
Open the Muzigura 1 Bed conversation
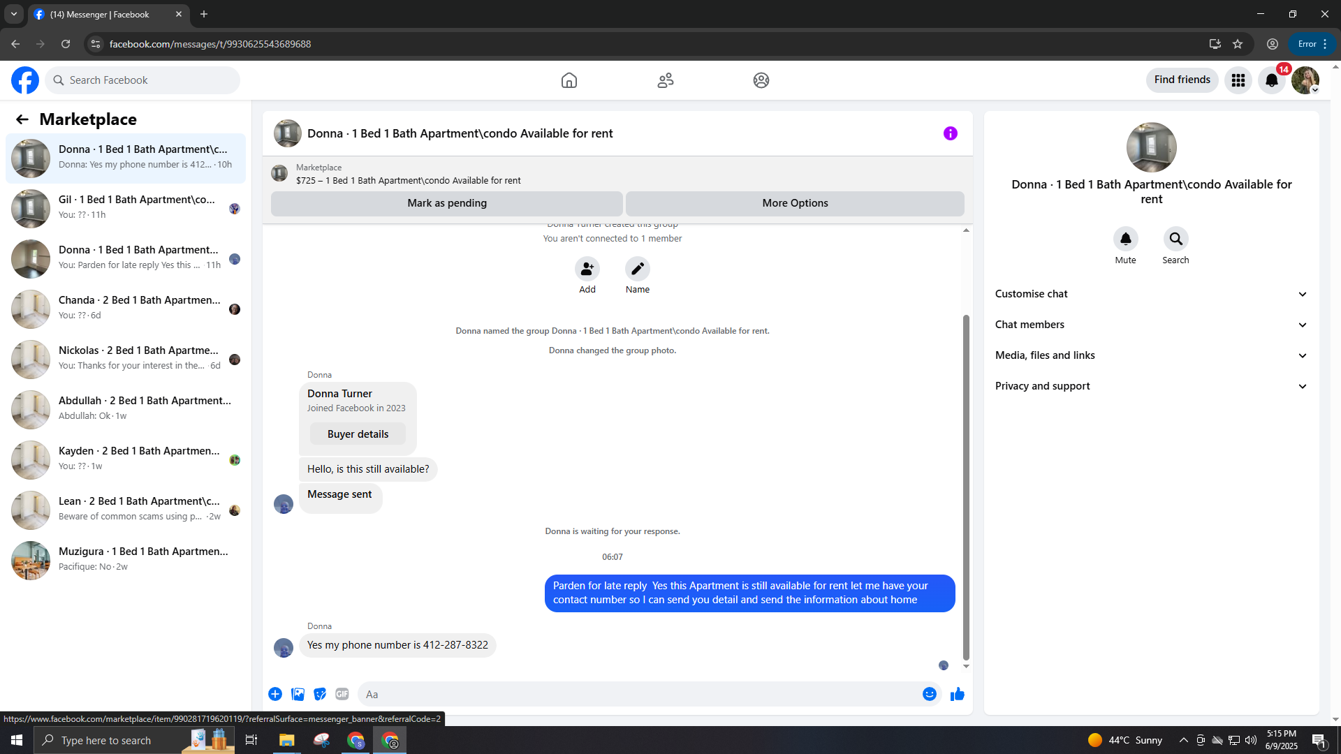pyautogui.click(x=126, y=561)
